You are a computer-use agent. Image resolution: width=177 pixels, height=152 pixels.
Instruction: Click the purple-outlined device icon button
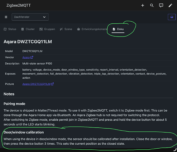(x=172, y=17)
